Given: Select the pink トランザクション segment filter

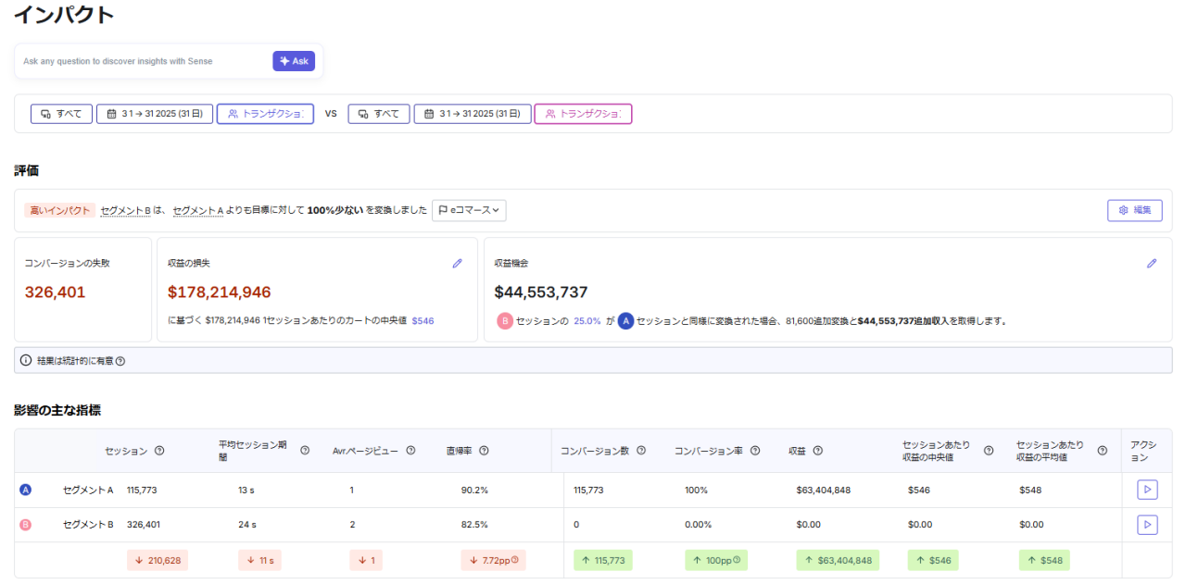Looking at the screenshot, I should (x=583, y=114).
